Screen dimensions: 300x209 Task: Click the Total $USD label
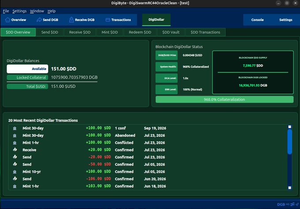coord(27,87)
